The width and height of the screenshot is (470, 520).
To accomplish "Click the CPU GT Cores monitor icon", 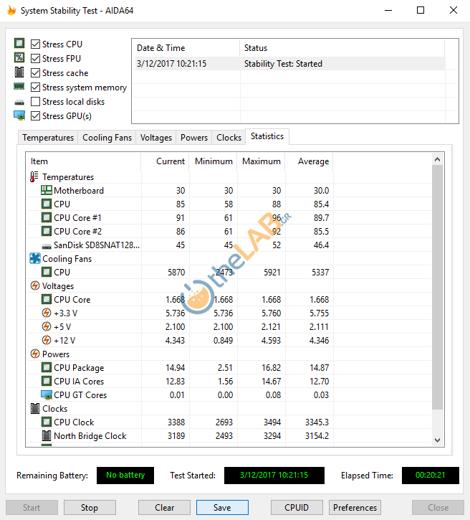I will click(47, 394).
